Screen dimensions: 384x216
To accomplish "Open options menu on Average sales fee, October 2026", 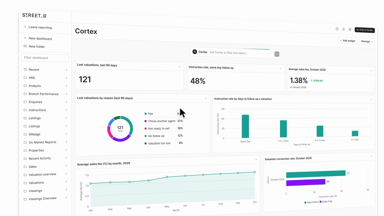I will point(371,71).
